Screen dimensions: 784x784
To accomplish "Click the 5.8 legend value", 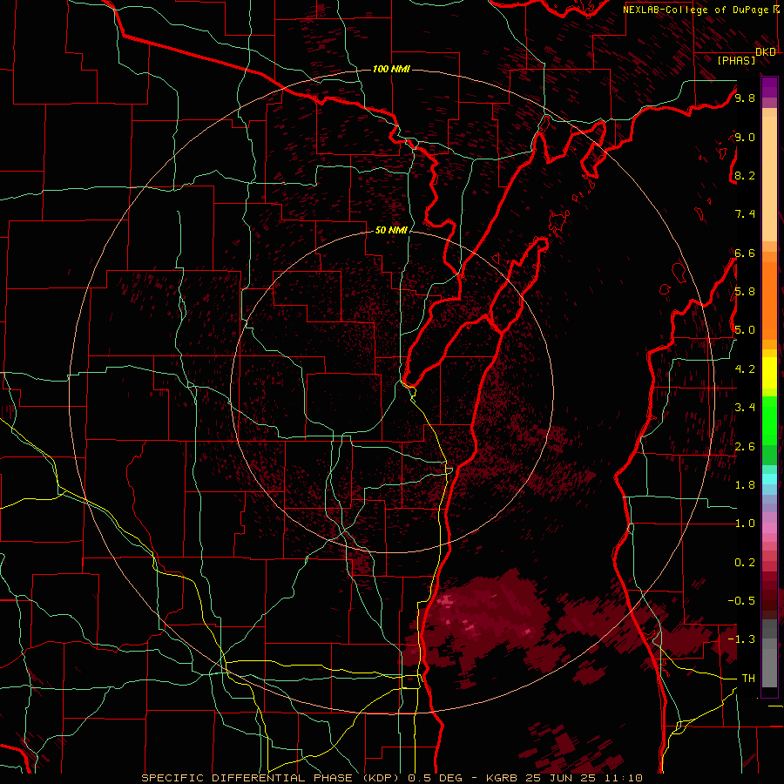I will point(745,291).
